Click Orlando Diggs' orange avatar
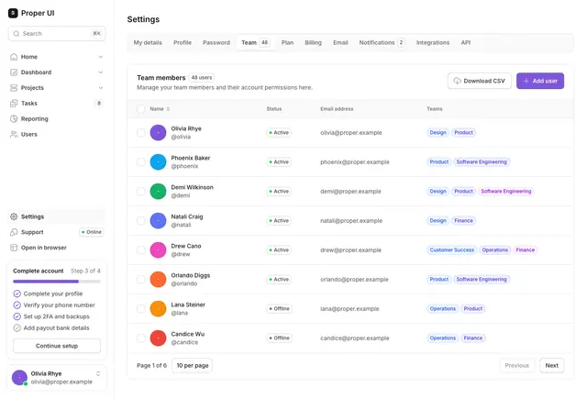The height and width of the screenshot is (399, 587). pyautogui.click(x=158, y=280)
